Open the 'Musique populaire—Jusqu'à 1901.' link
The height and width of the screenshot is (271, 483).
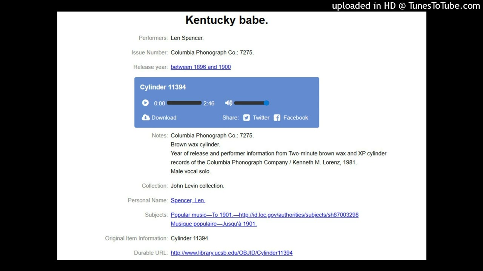214,224
